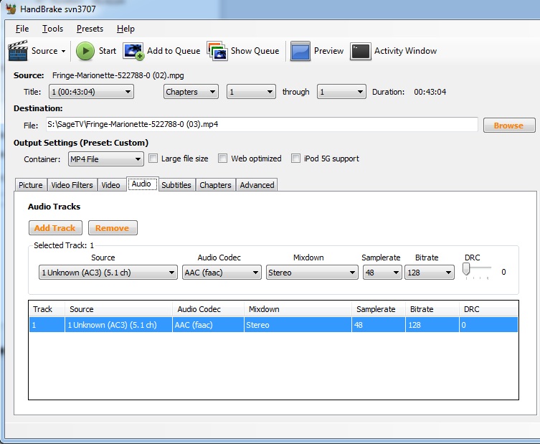
Task: Click the green Start play icon
Action: coord(85,51)
